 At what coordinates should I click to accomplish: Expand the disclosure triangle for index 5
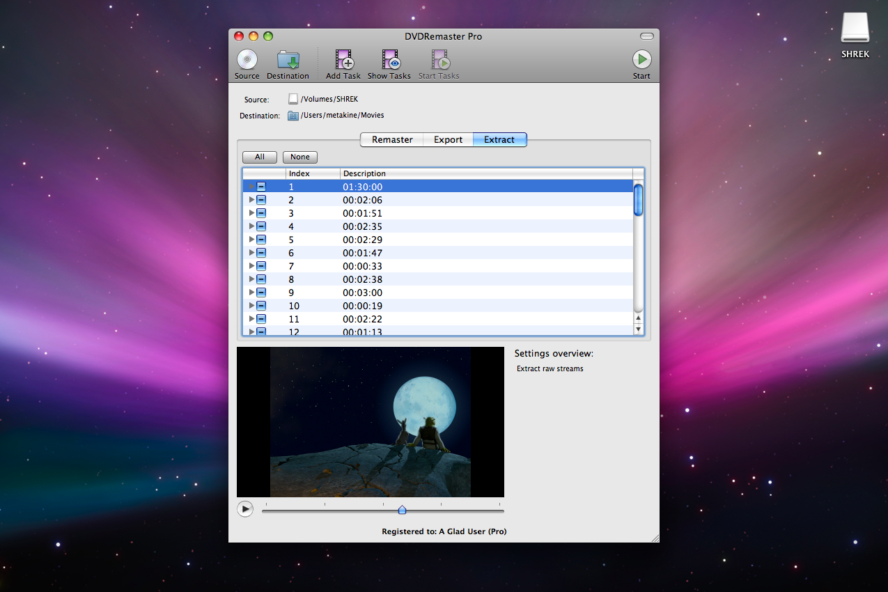click(251, 240)
